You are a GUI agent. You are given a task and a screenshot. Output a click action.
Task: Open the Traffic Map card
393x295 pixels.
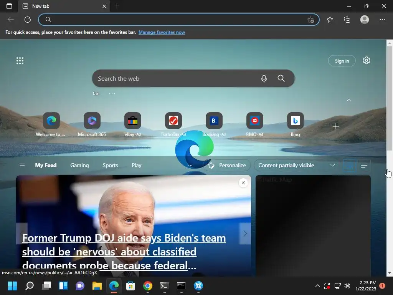[x=313, y=226]
